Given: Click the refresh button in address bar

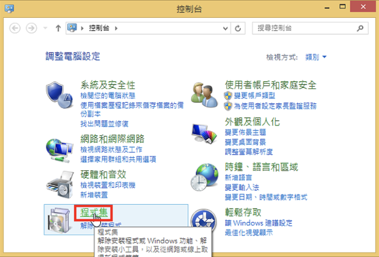Looking at the screenshot, I should pos(238,28).
